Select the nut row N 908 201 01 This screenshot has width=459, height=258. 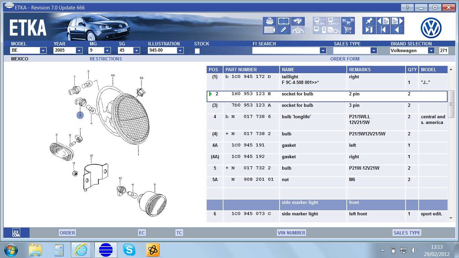point(327,182)
